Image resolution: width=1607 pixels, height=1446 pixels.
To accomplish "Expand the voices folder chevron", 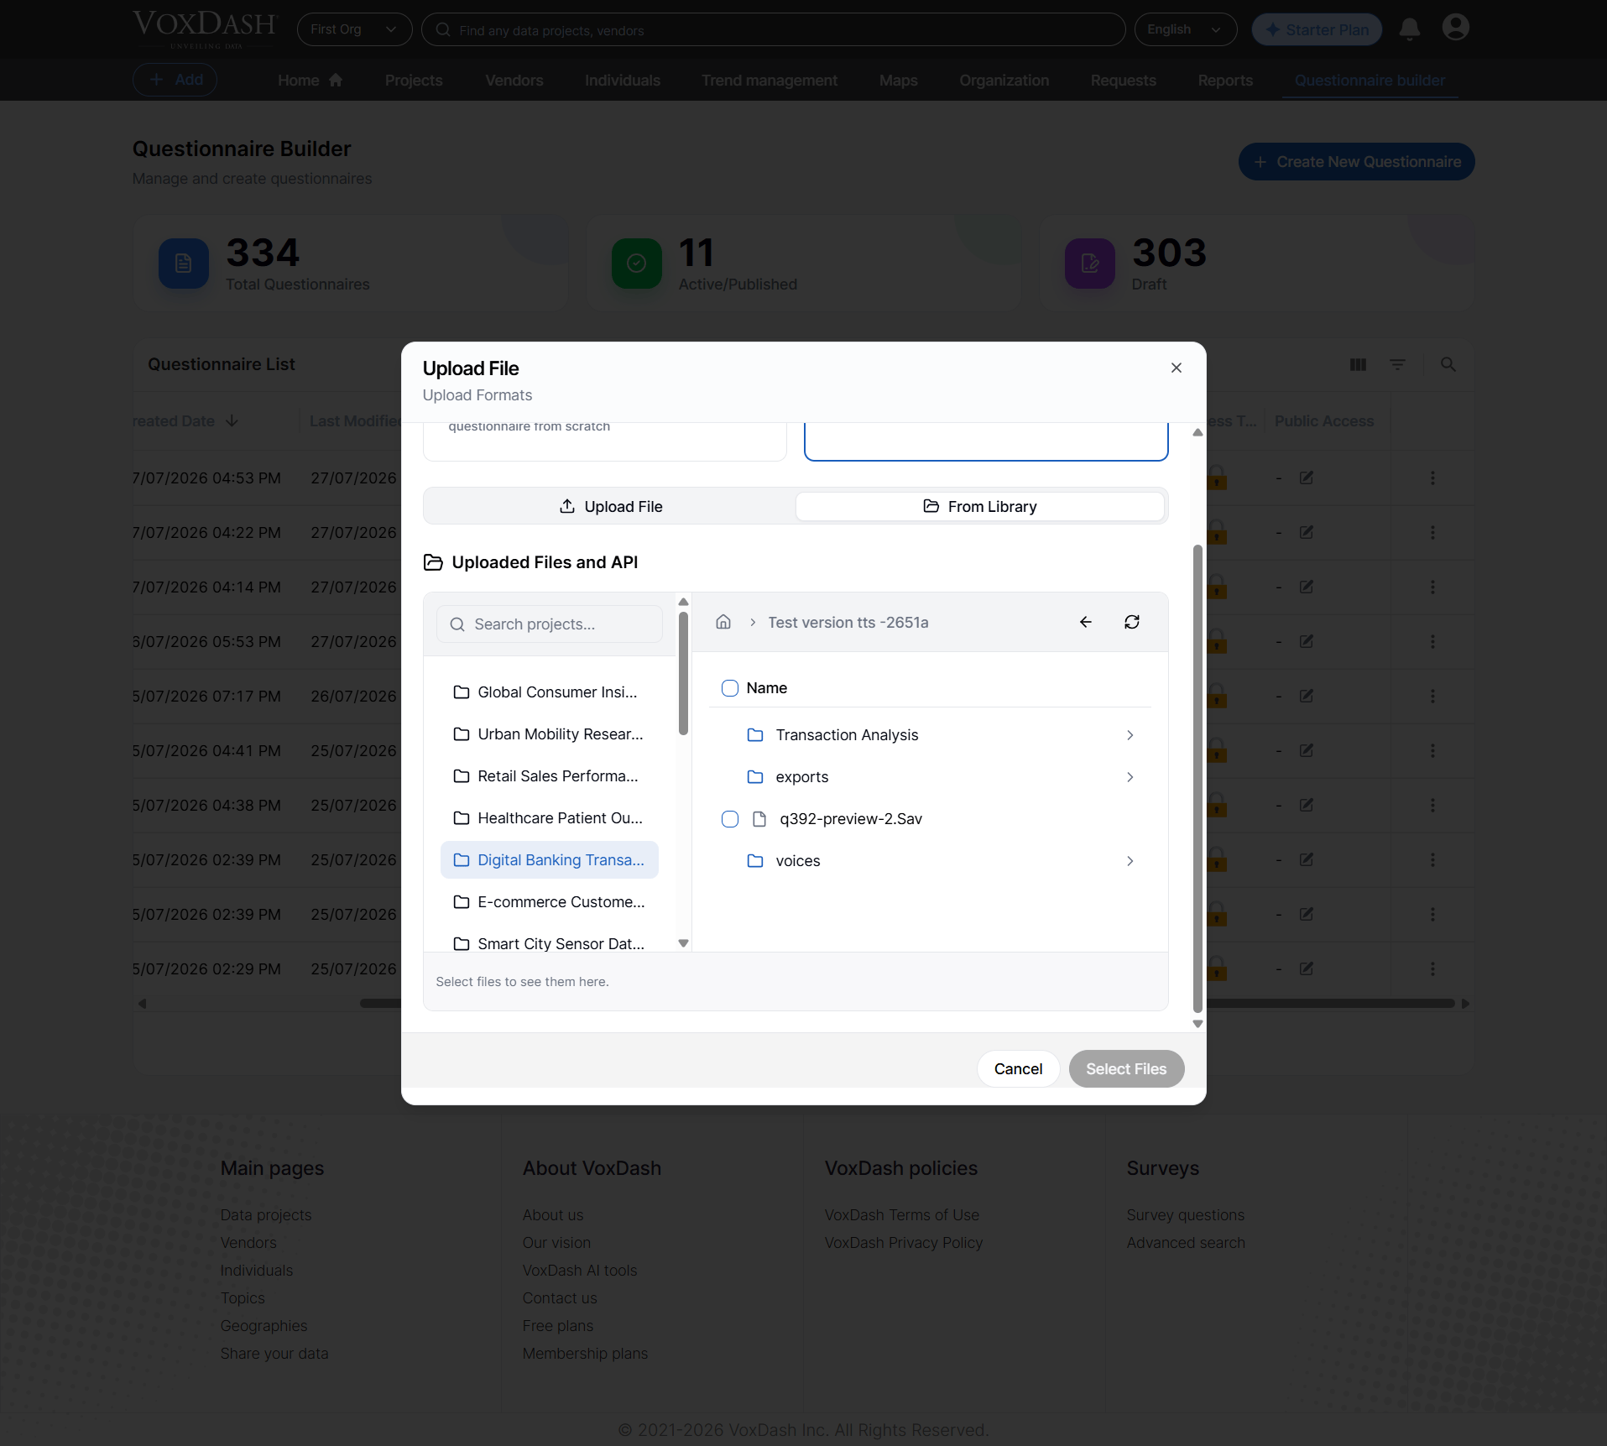I will tap(1130, 861).
